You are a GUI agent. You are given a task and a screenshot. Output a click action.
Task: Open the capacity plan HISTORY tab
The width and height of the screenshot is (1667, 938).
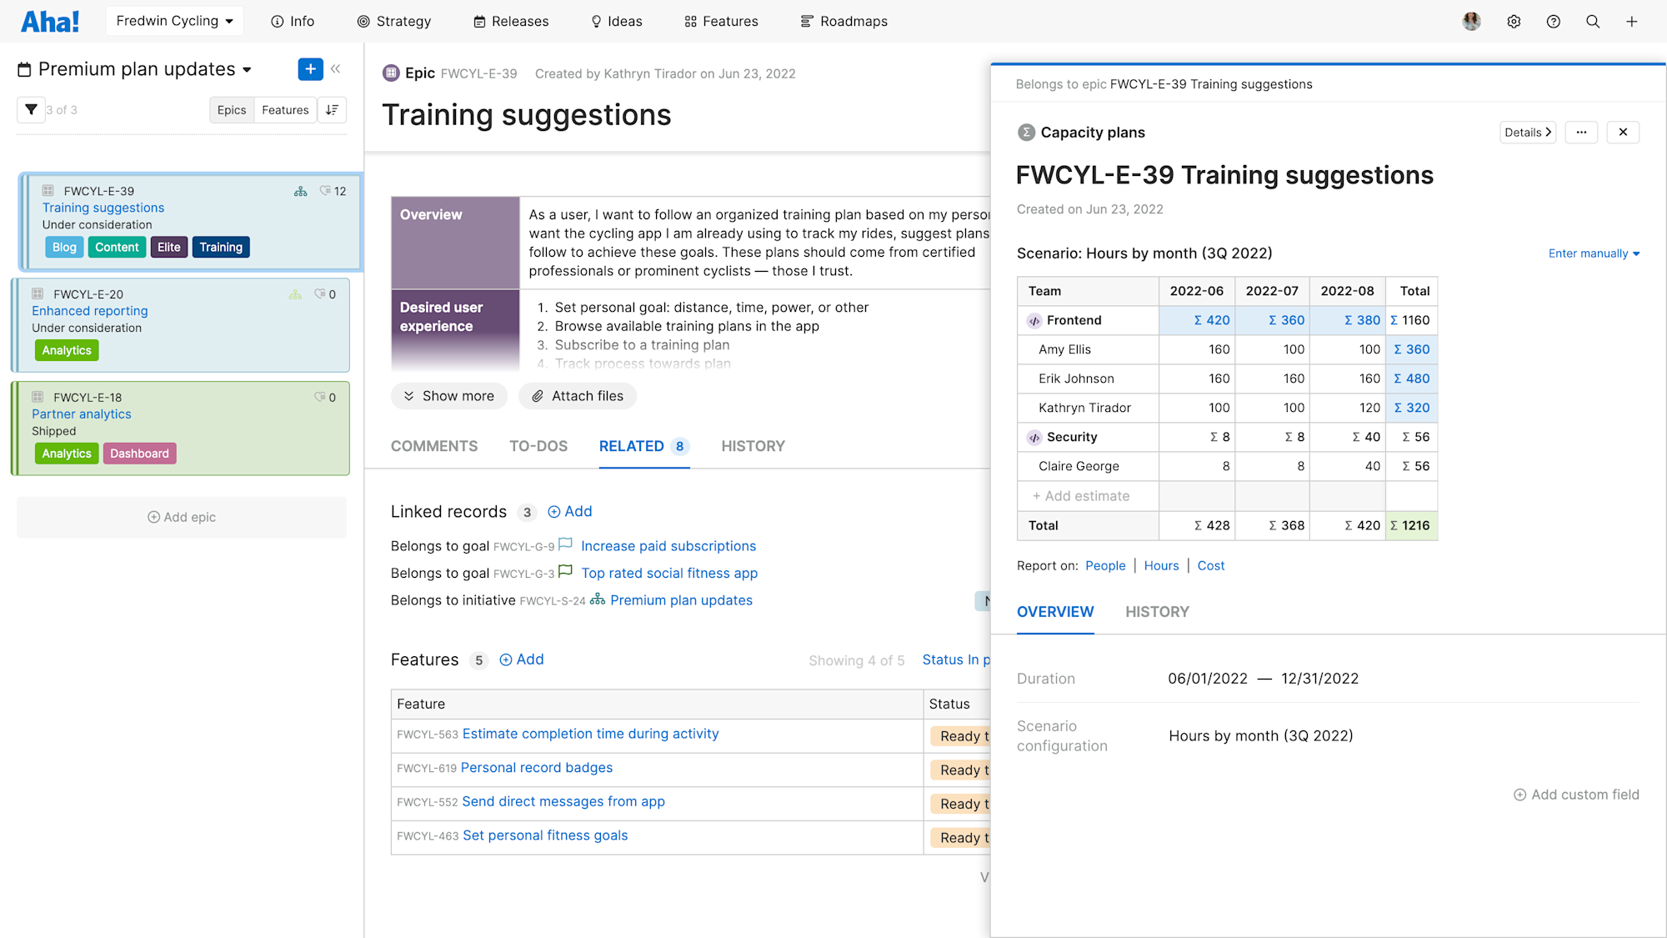(1157, 612)
